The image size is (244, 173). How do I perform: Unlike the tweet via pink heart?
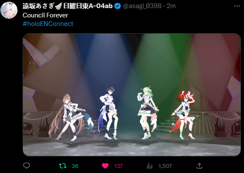(x=105, y=166)
